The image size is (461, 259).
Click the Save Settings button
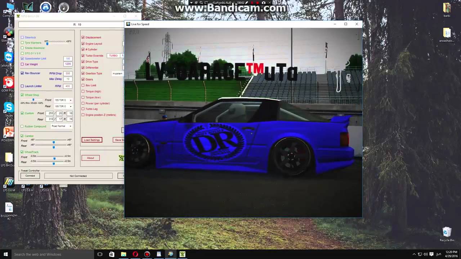point(118,140)
